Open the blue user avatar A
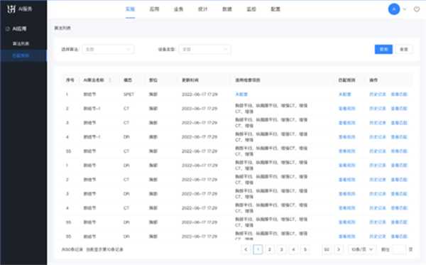This screenshot has width=426, height=265. click(393, 9)
